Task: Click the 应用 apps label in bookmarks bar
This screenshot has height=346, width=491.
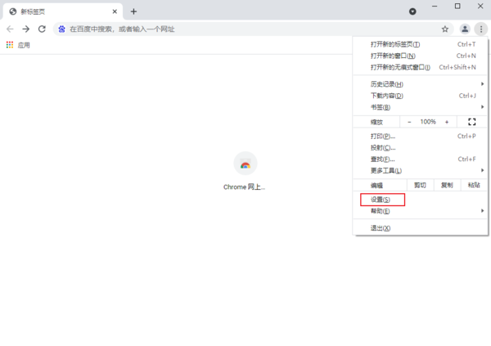Action: click(x=24, y=45)
